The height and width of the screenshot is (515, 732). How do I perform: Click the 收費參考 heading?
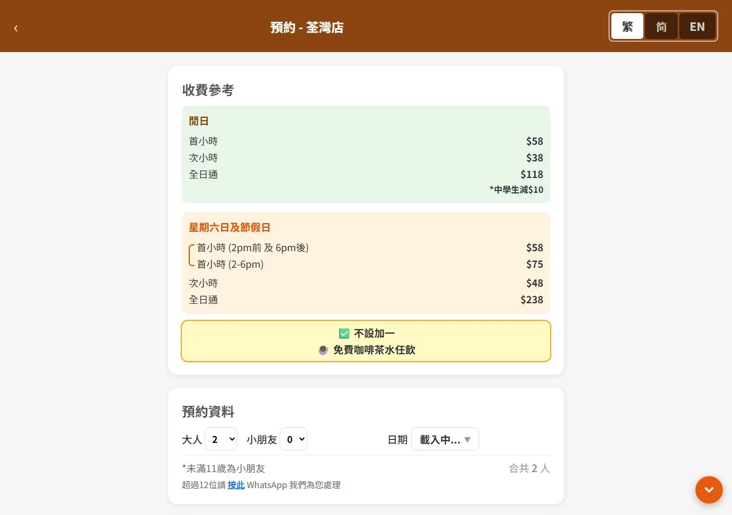(208, 90)
